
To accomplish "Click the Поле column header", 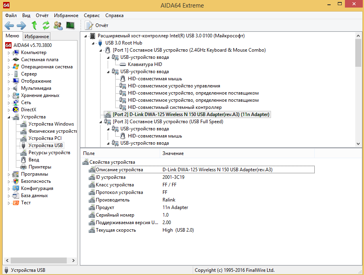I will [x=120, y=153].
